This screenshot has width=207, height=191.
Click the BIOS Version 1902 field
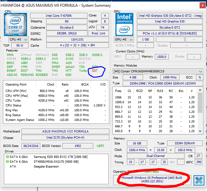(78, 146)
